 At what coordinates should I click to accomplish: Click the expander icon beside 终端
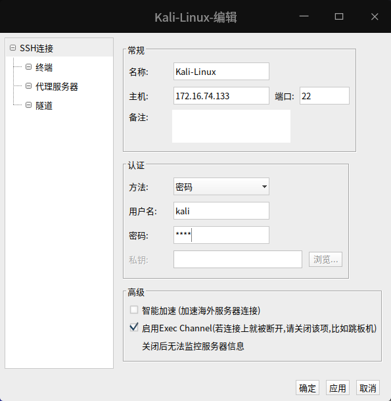pos(29,67)
